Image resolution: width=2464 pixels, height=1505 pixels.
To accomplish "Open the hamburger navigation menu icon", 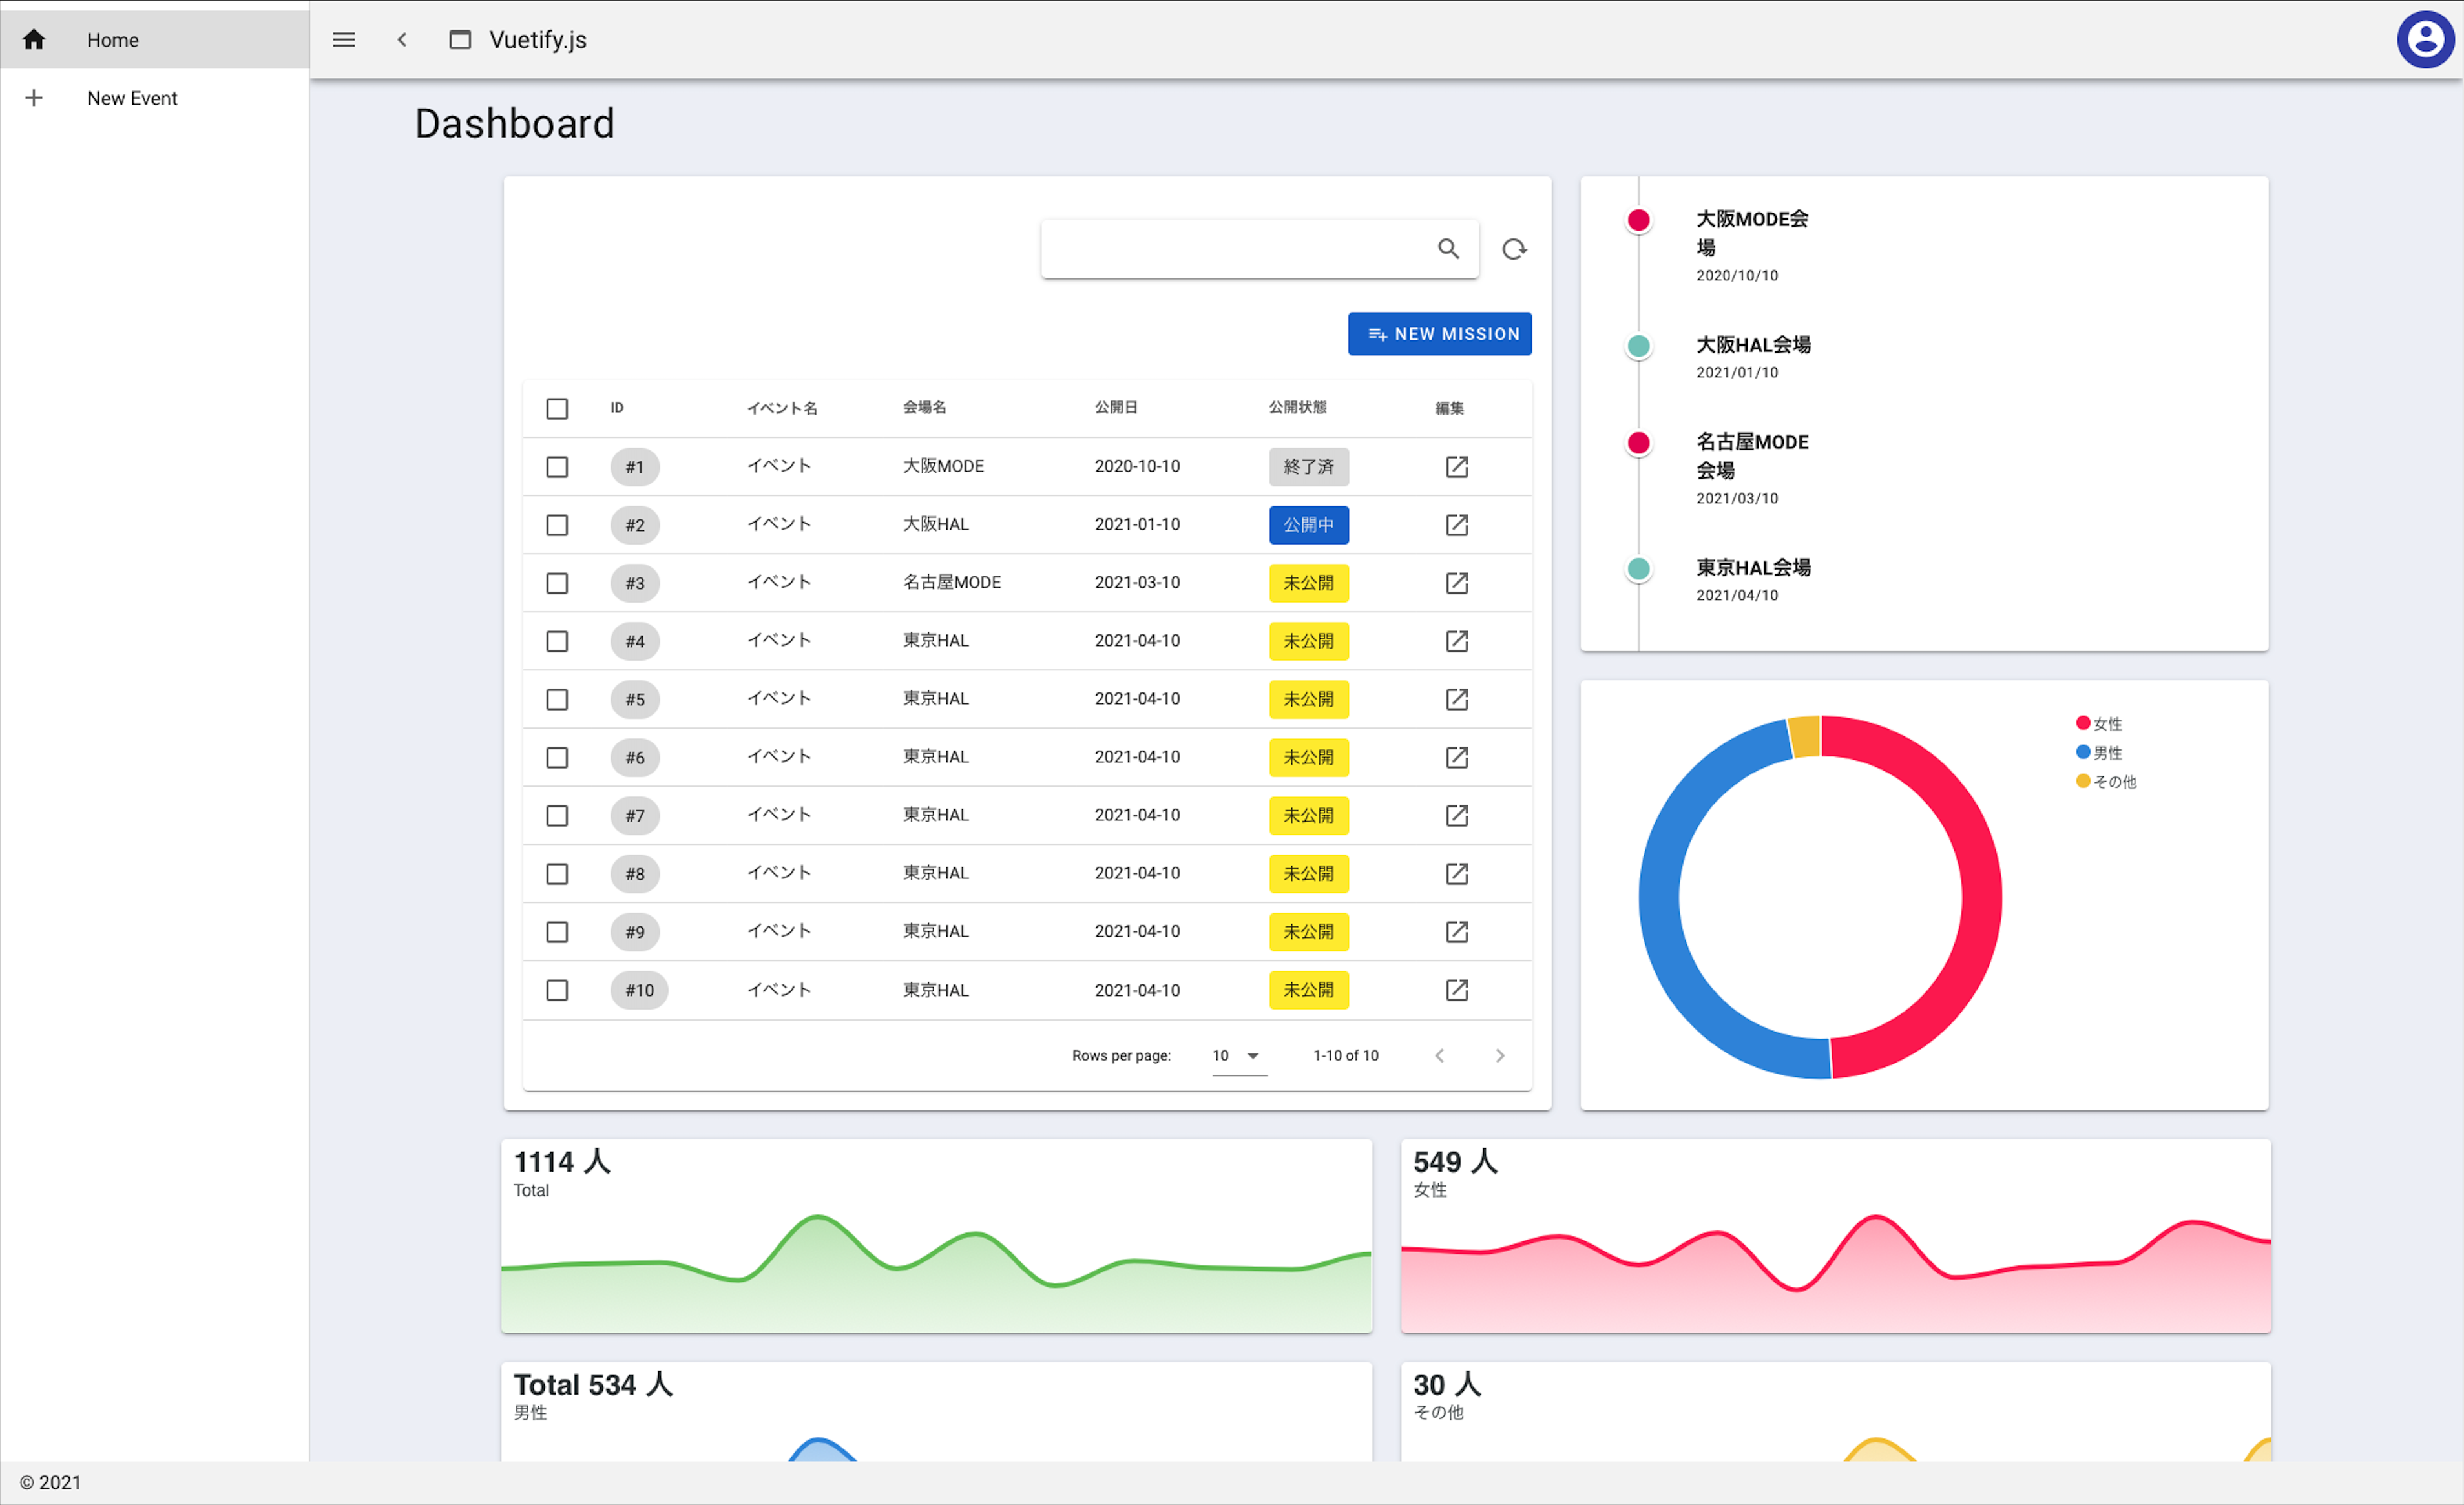I will point(343,40).
